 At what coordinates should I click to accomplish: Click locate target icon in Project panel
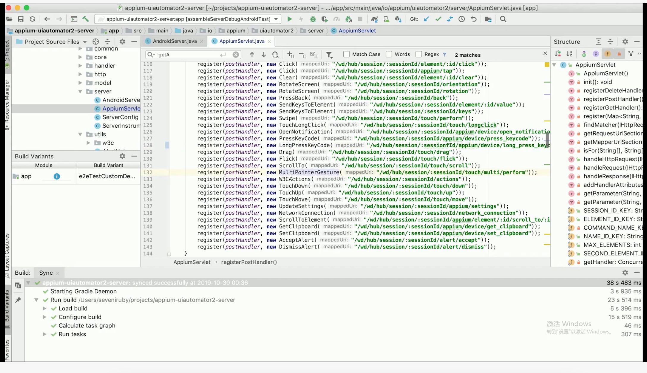96,42
